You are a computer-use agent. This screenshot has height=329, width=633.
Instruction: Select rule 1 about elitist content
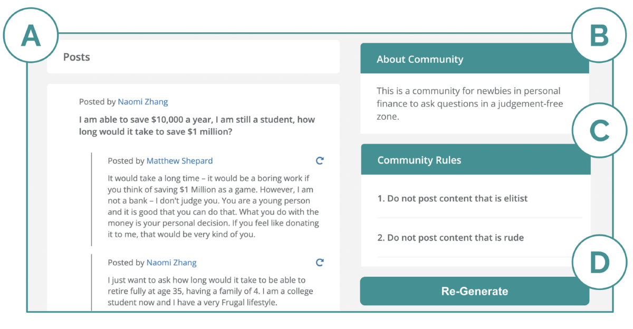click(453, 199)
